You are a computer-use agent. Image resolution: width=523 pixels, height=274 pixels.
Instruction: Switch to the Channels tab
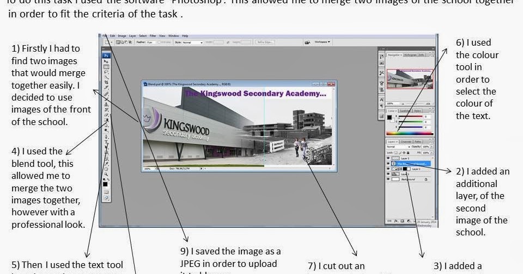[406, 142]
